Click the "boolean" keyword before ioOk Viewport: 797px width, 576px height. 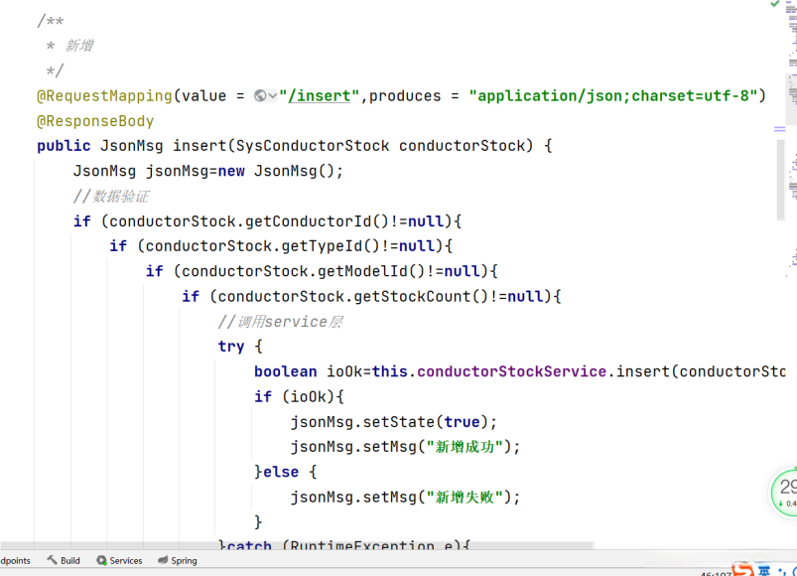286,371
